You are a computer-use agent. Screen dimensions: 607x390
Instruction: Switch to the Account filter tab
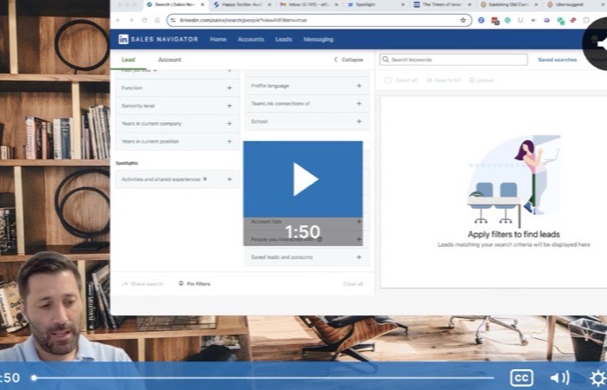[x=170, y=60]
